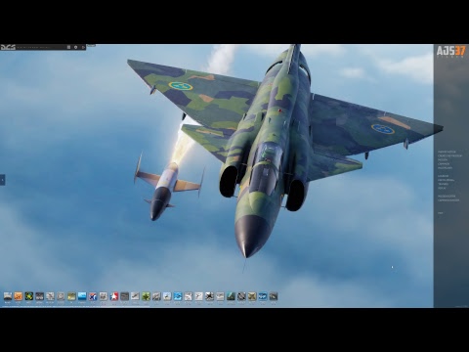Select the orange module icon in bottom bar
Image resolution: width=469 pixels, height=352 pixels.
click(19, 296)
